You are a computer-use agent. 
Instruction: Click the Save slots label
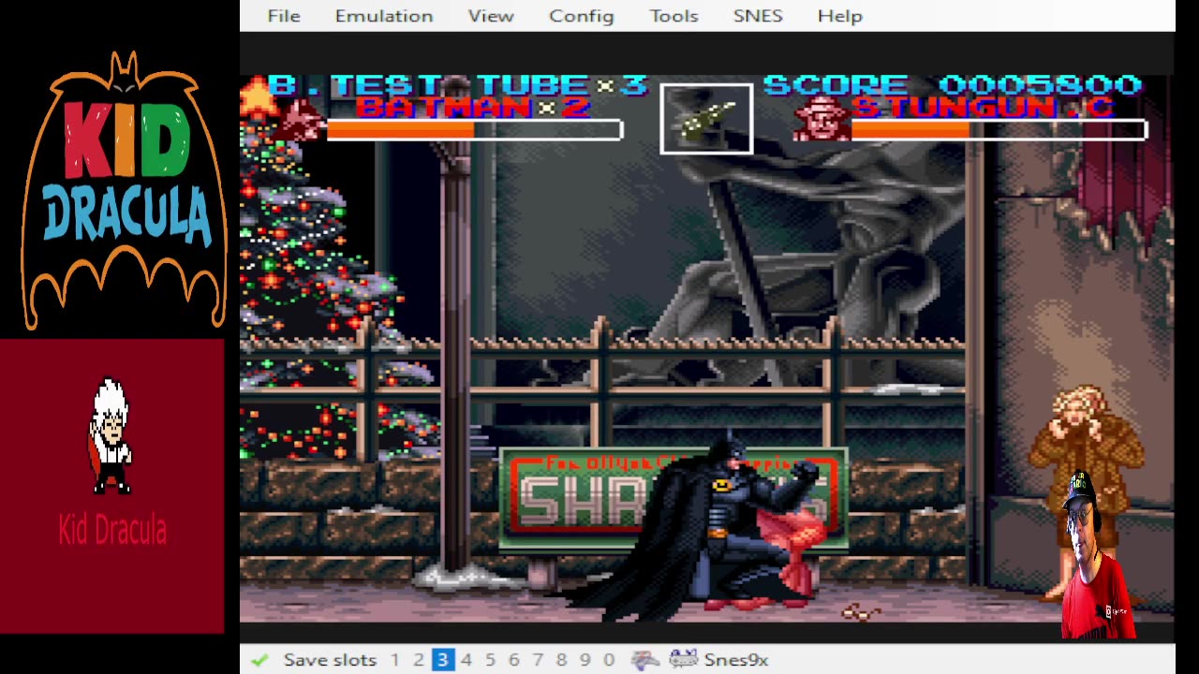330,660
